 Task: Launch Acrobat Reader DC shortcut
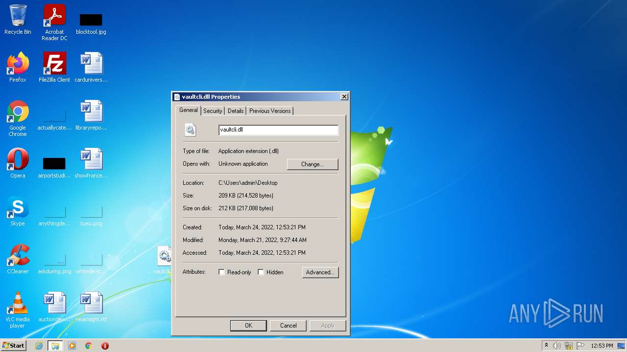click(54, 22)
